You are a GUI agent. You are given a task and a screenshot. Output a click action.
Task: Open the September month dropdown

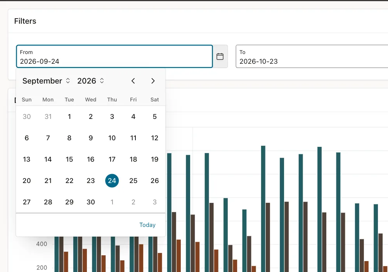(x=46, y=81)
